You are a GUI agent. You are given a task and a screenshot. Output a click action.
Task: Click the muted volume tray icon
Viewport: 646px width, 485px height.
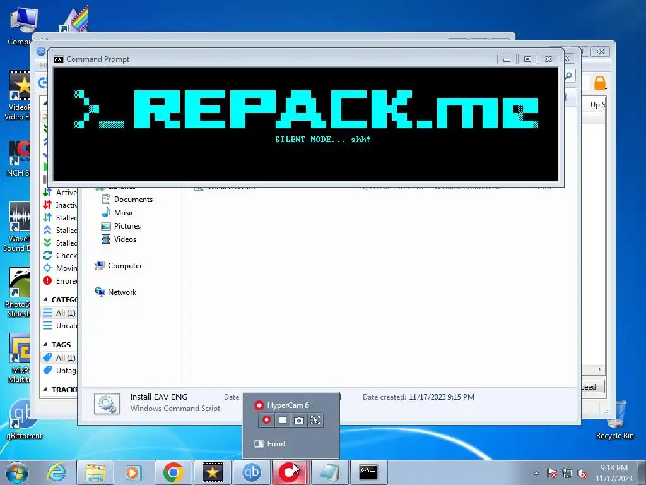pos(582,473)
